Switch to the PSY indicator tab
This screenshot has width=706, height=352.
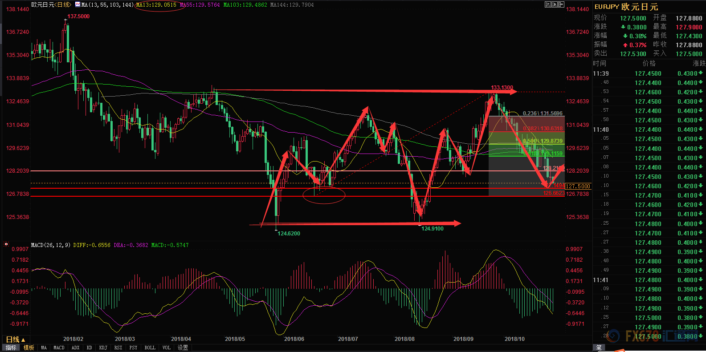(x=133, y=348)
